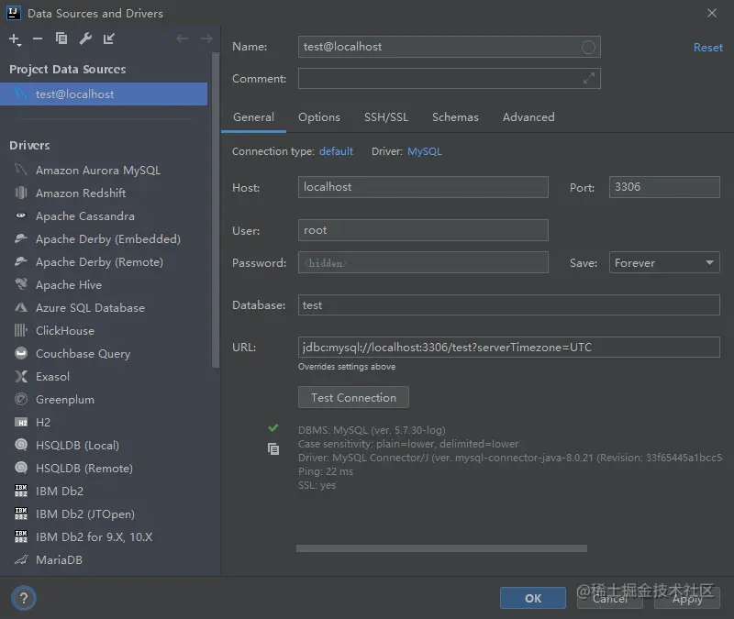This screenshot has width=734, height=619.
Task: Click the horizontal scrollbar under test results
Action: (441, 548)
